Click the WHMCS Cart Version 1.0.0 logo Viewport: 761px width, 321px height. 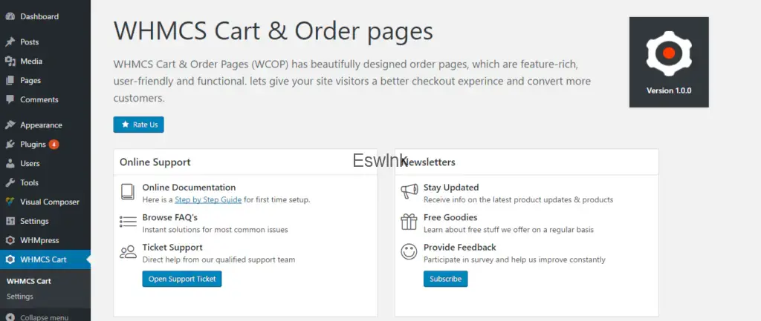(x=669, y=62)
